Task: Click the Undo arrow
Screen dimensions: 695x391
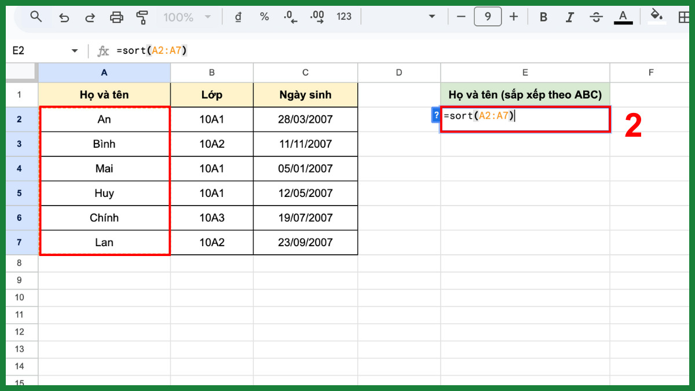Action: (x=64, y=16)
